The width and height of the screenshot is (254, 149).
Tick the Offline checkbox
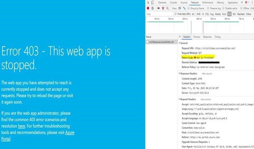241,8
